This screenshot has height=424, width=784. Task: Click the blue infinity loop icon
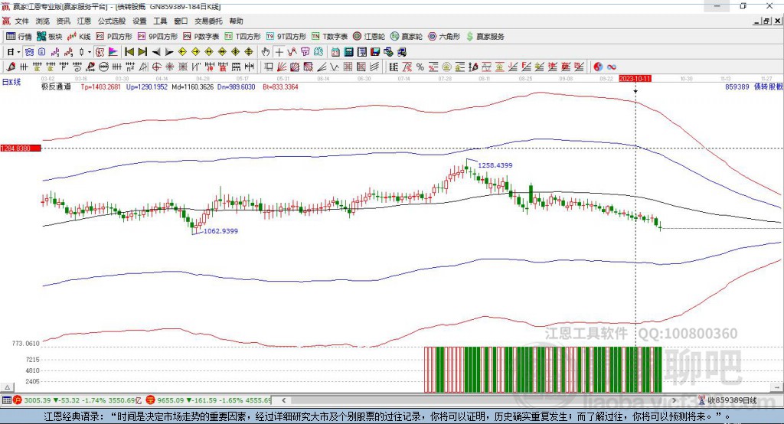[x=612, y=67]
